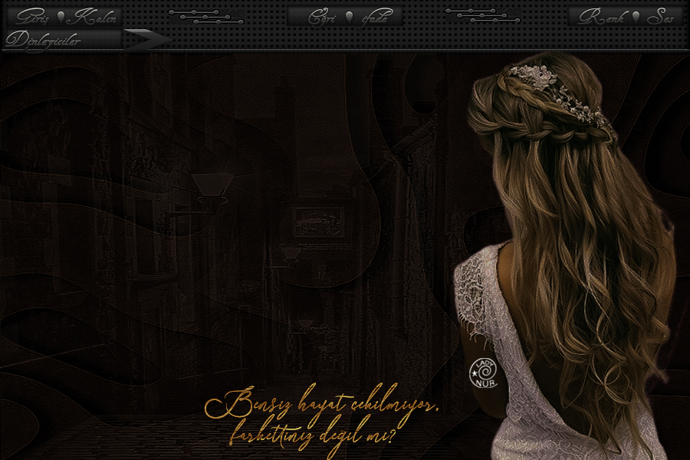
Task: Click the wall lamp in the background
Action: 212,188
